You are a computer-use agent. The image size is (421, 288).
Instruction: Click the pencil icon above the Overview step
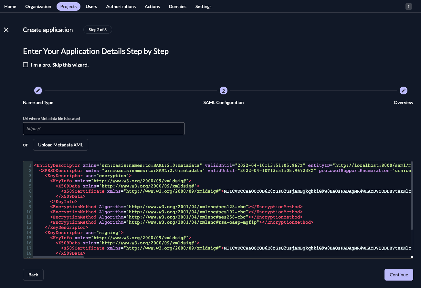click(x=403, y=91)
